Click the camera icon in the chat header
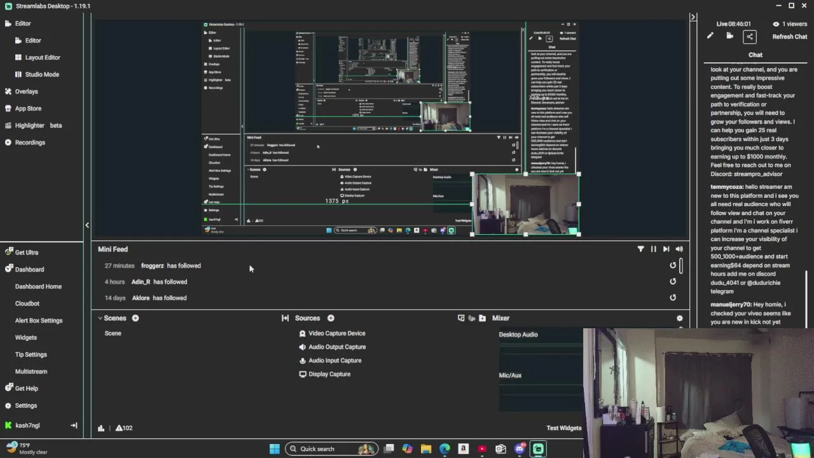The width and height of the screenshot is (814, 458). click(730, 36)
